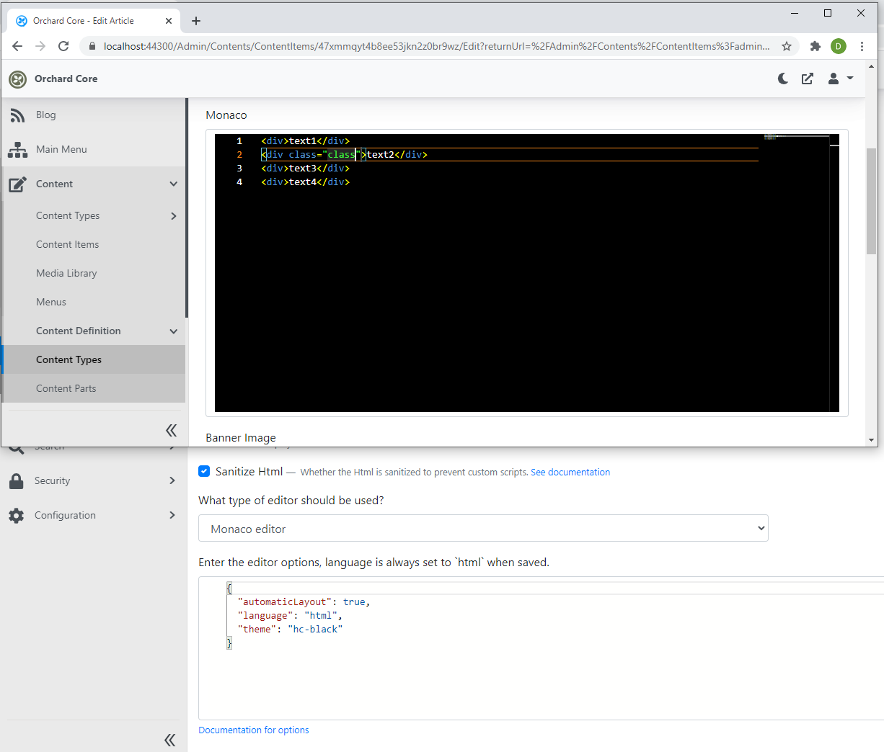Click line 4 in Monaco editor

(x=305, y=182)
